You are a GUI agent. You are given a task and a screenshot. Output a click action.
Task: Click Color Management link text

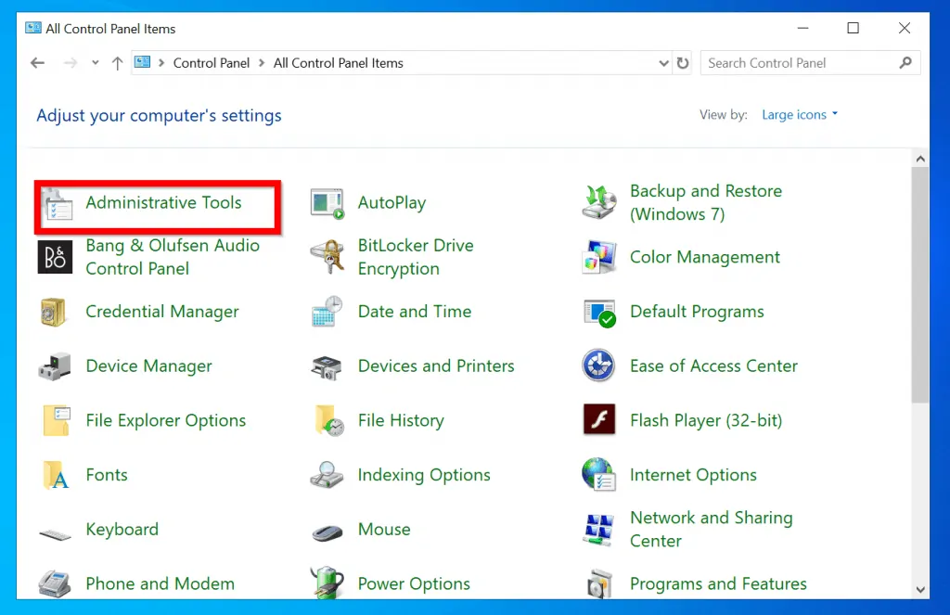tap(705, 257)
